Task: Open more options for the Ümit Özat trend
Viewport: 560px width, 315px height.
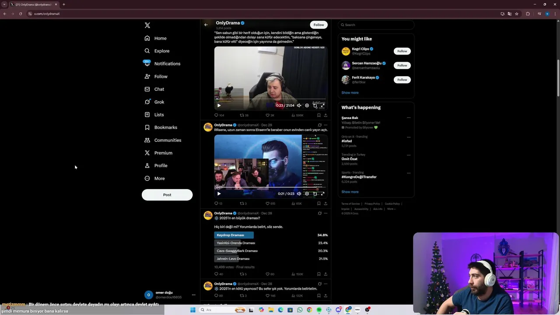Action: pos(409,155)
